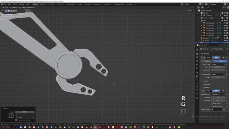Open the Blender logo app menu
The image size is (229, 129).
(2, 4)
